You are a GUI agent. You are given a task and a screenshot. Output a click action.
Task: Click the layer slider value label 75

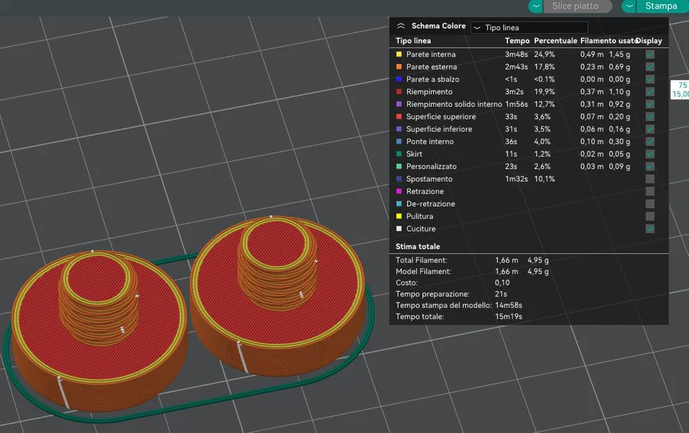[682, 85]
